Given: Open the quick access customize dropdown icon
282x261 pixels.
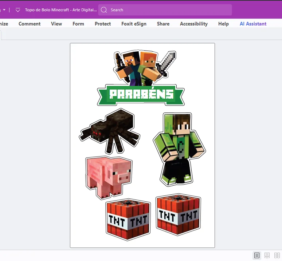Looking at the screenshot, I should [x=18, y=10].
